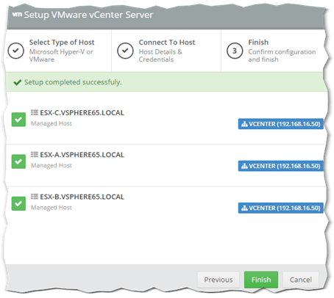
Task: Cancel the vCenter setup wizard
Action: (x=301, y=280)
